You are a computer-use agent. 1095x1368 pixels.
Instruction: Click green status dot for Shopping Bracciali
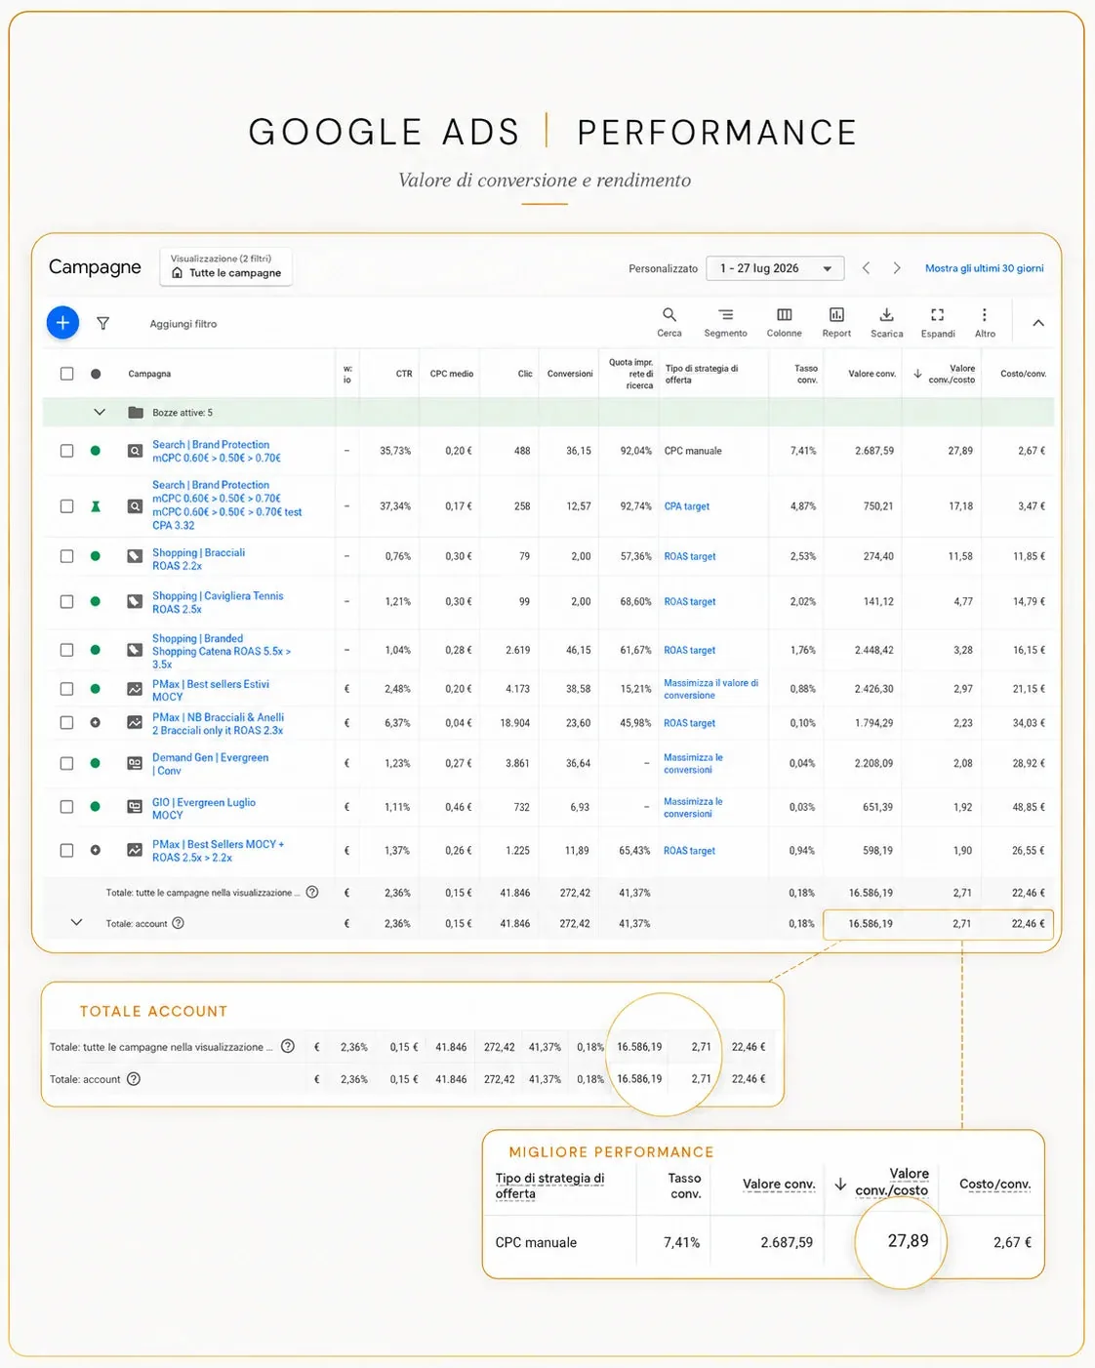point(96,556)
